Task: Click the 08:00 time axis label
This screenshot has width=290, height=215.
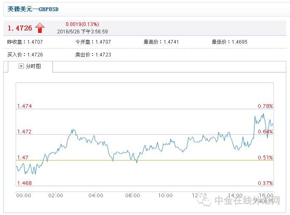Action: [x=133, y=196]
